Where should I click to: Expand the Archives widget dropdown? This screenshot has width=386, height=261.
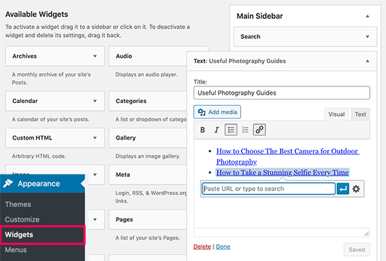coord(95,56)
